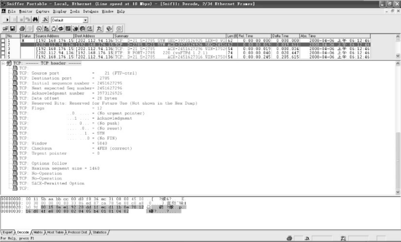401x242 pixels.
Task: Click the Source Address column header
Action: tap(54, 36)
